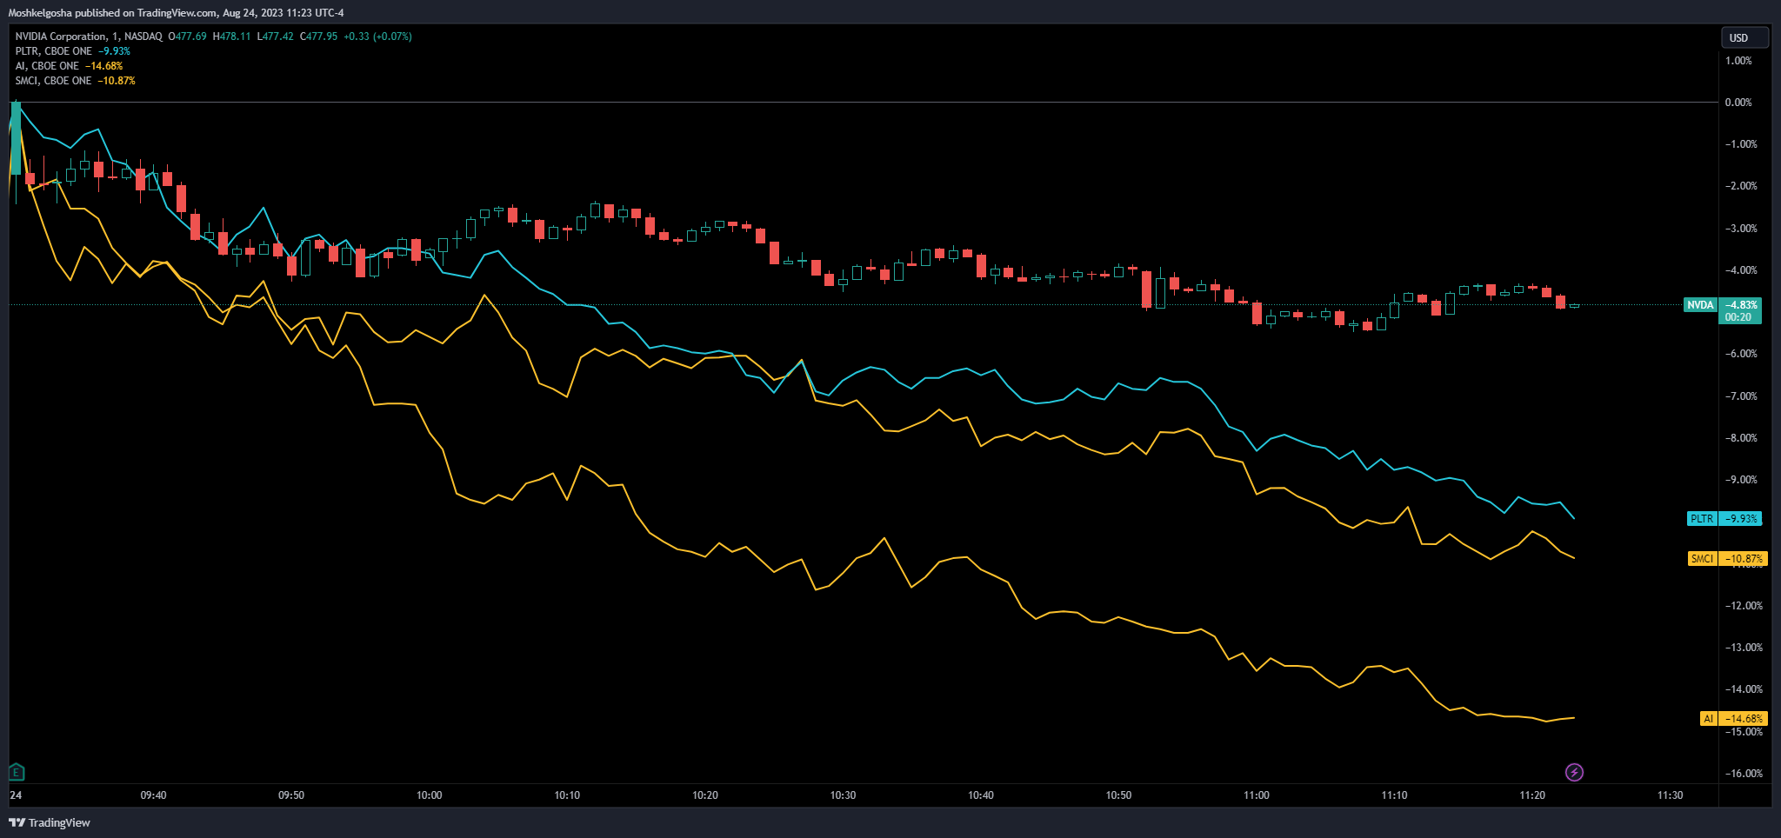This screenshot has width=1781, height=838.
Task: Click the 1.00% price axis label
Action: [x=1738, y=61]
